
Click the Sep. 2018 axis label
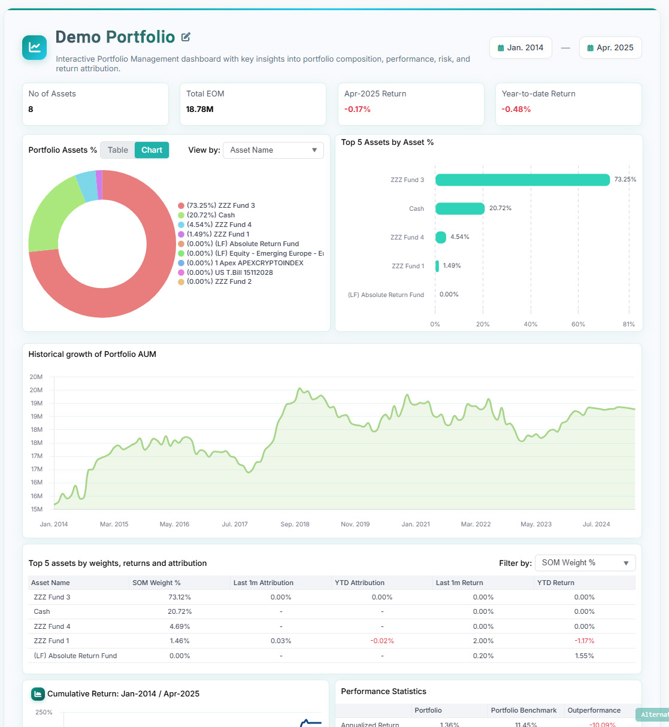pos(295,524)
